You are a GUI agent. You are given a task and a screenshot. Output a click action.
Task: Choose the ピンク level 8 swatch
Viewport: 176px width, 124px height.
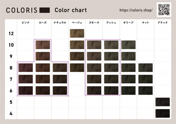pos(26,67)
